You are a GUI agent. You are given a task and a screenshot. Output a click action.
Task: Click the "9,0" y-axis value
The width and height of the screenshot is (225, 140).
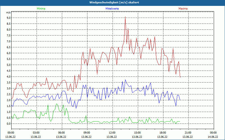9,18
